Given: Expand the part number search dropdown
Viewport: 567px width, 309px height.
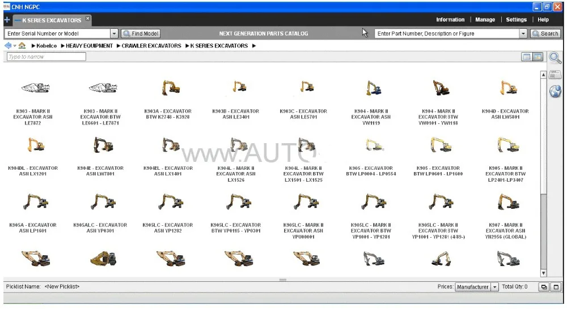Looking at the screenshot, I should coord(523,33).
